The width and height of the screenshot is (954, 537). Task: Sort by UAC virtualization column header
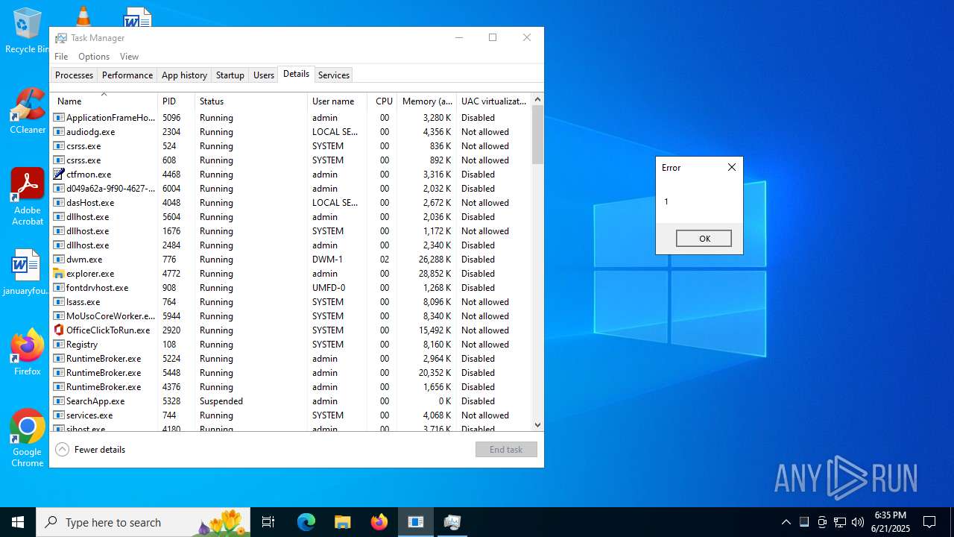(493, 101)
